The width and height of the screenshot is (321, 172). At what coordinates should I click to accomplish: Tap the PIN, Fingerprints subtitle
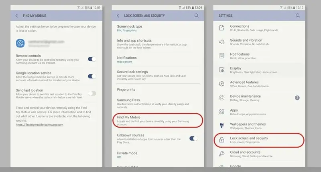coord(127,30)
